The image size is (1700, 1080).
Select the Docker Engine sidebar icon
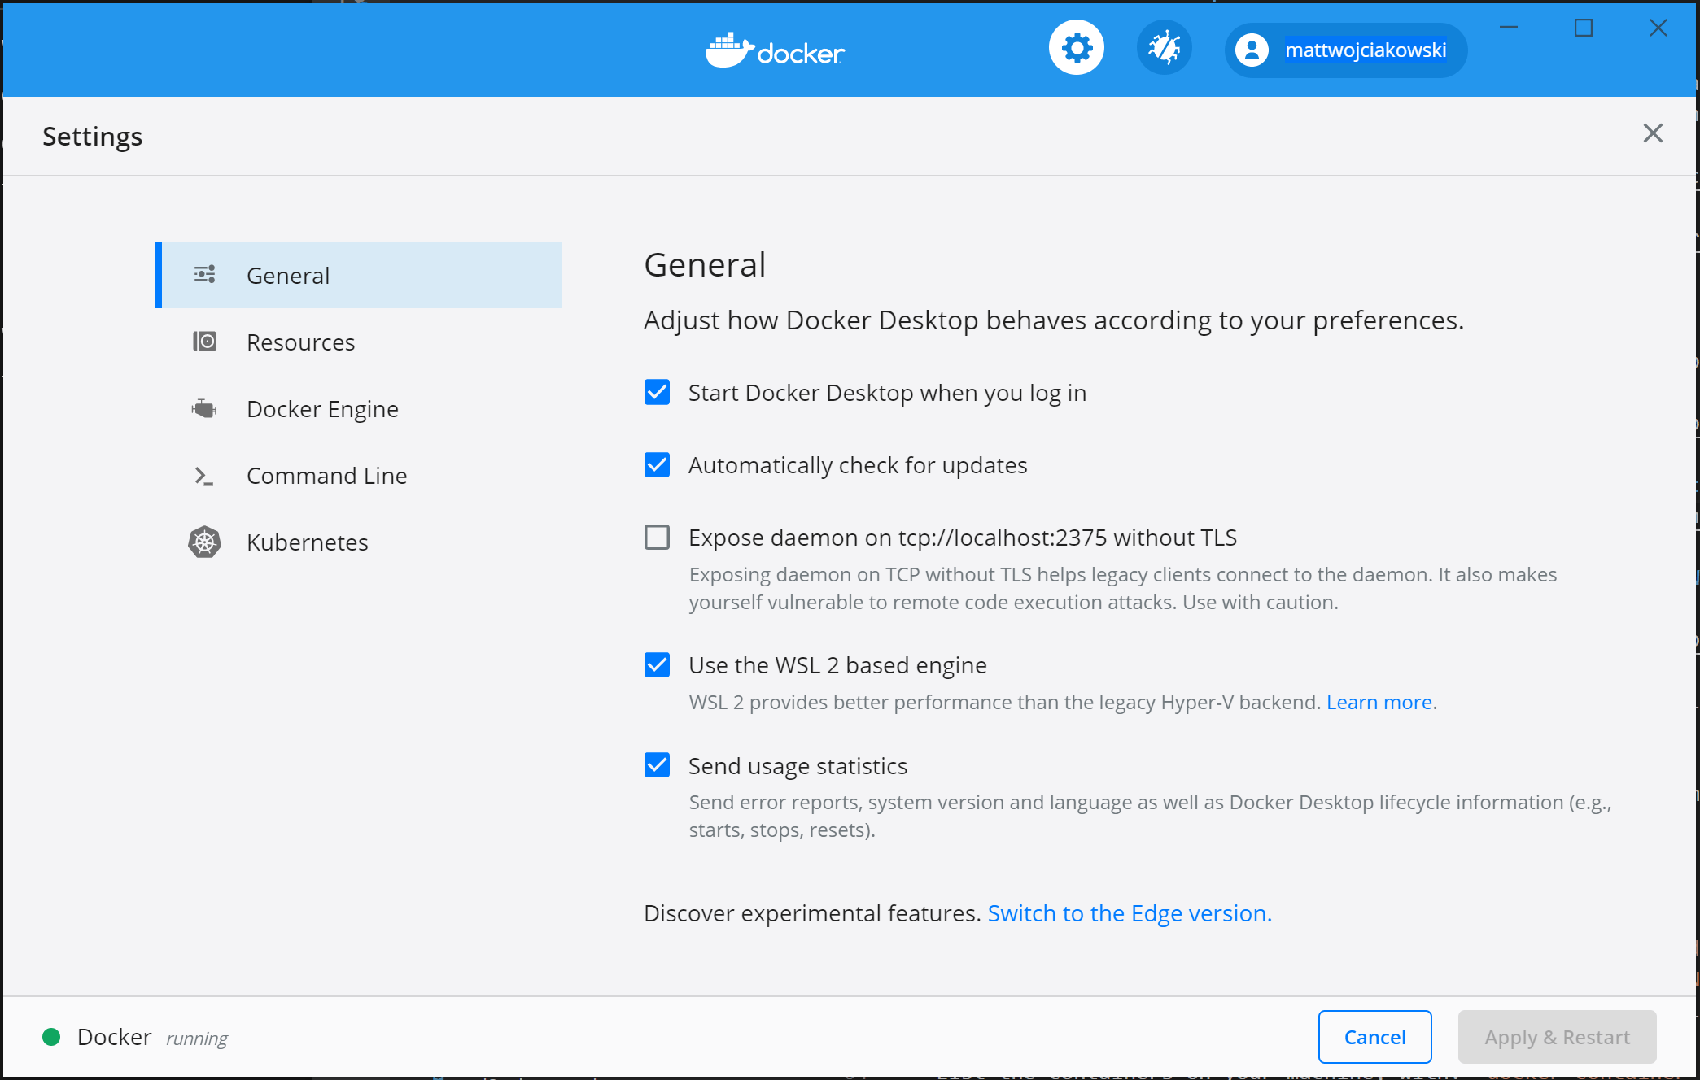click(x=203, y=409)
